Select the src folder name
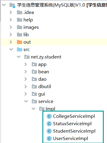Image resolution: width=107 pixels, height=143 pixels. point(26,50)
